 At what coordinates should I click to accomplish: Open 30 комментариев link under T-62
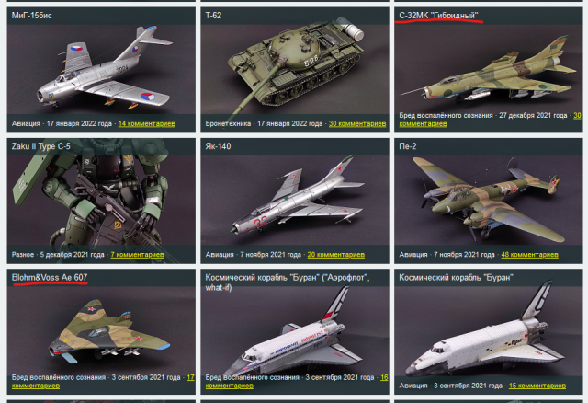coord(357,123)
